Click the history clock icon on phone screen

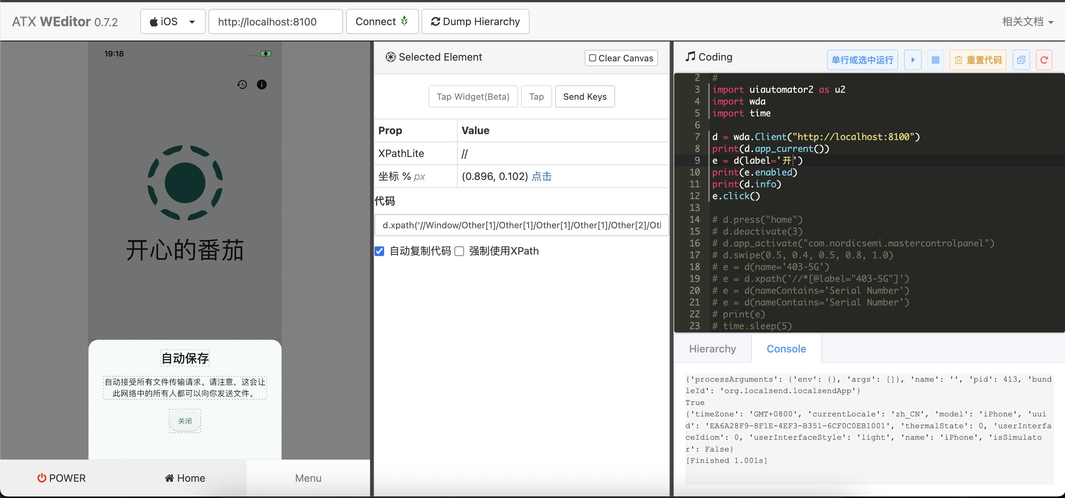point(242,85)
